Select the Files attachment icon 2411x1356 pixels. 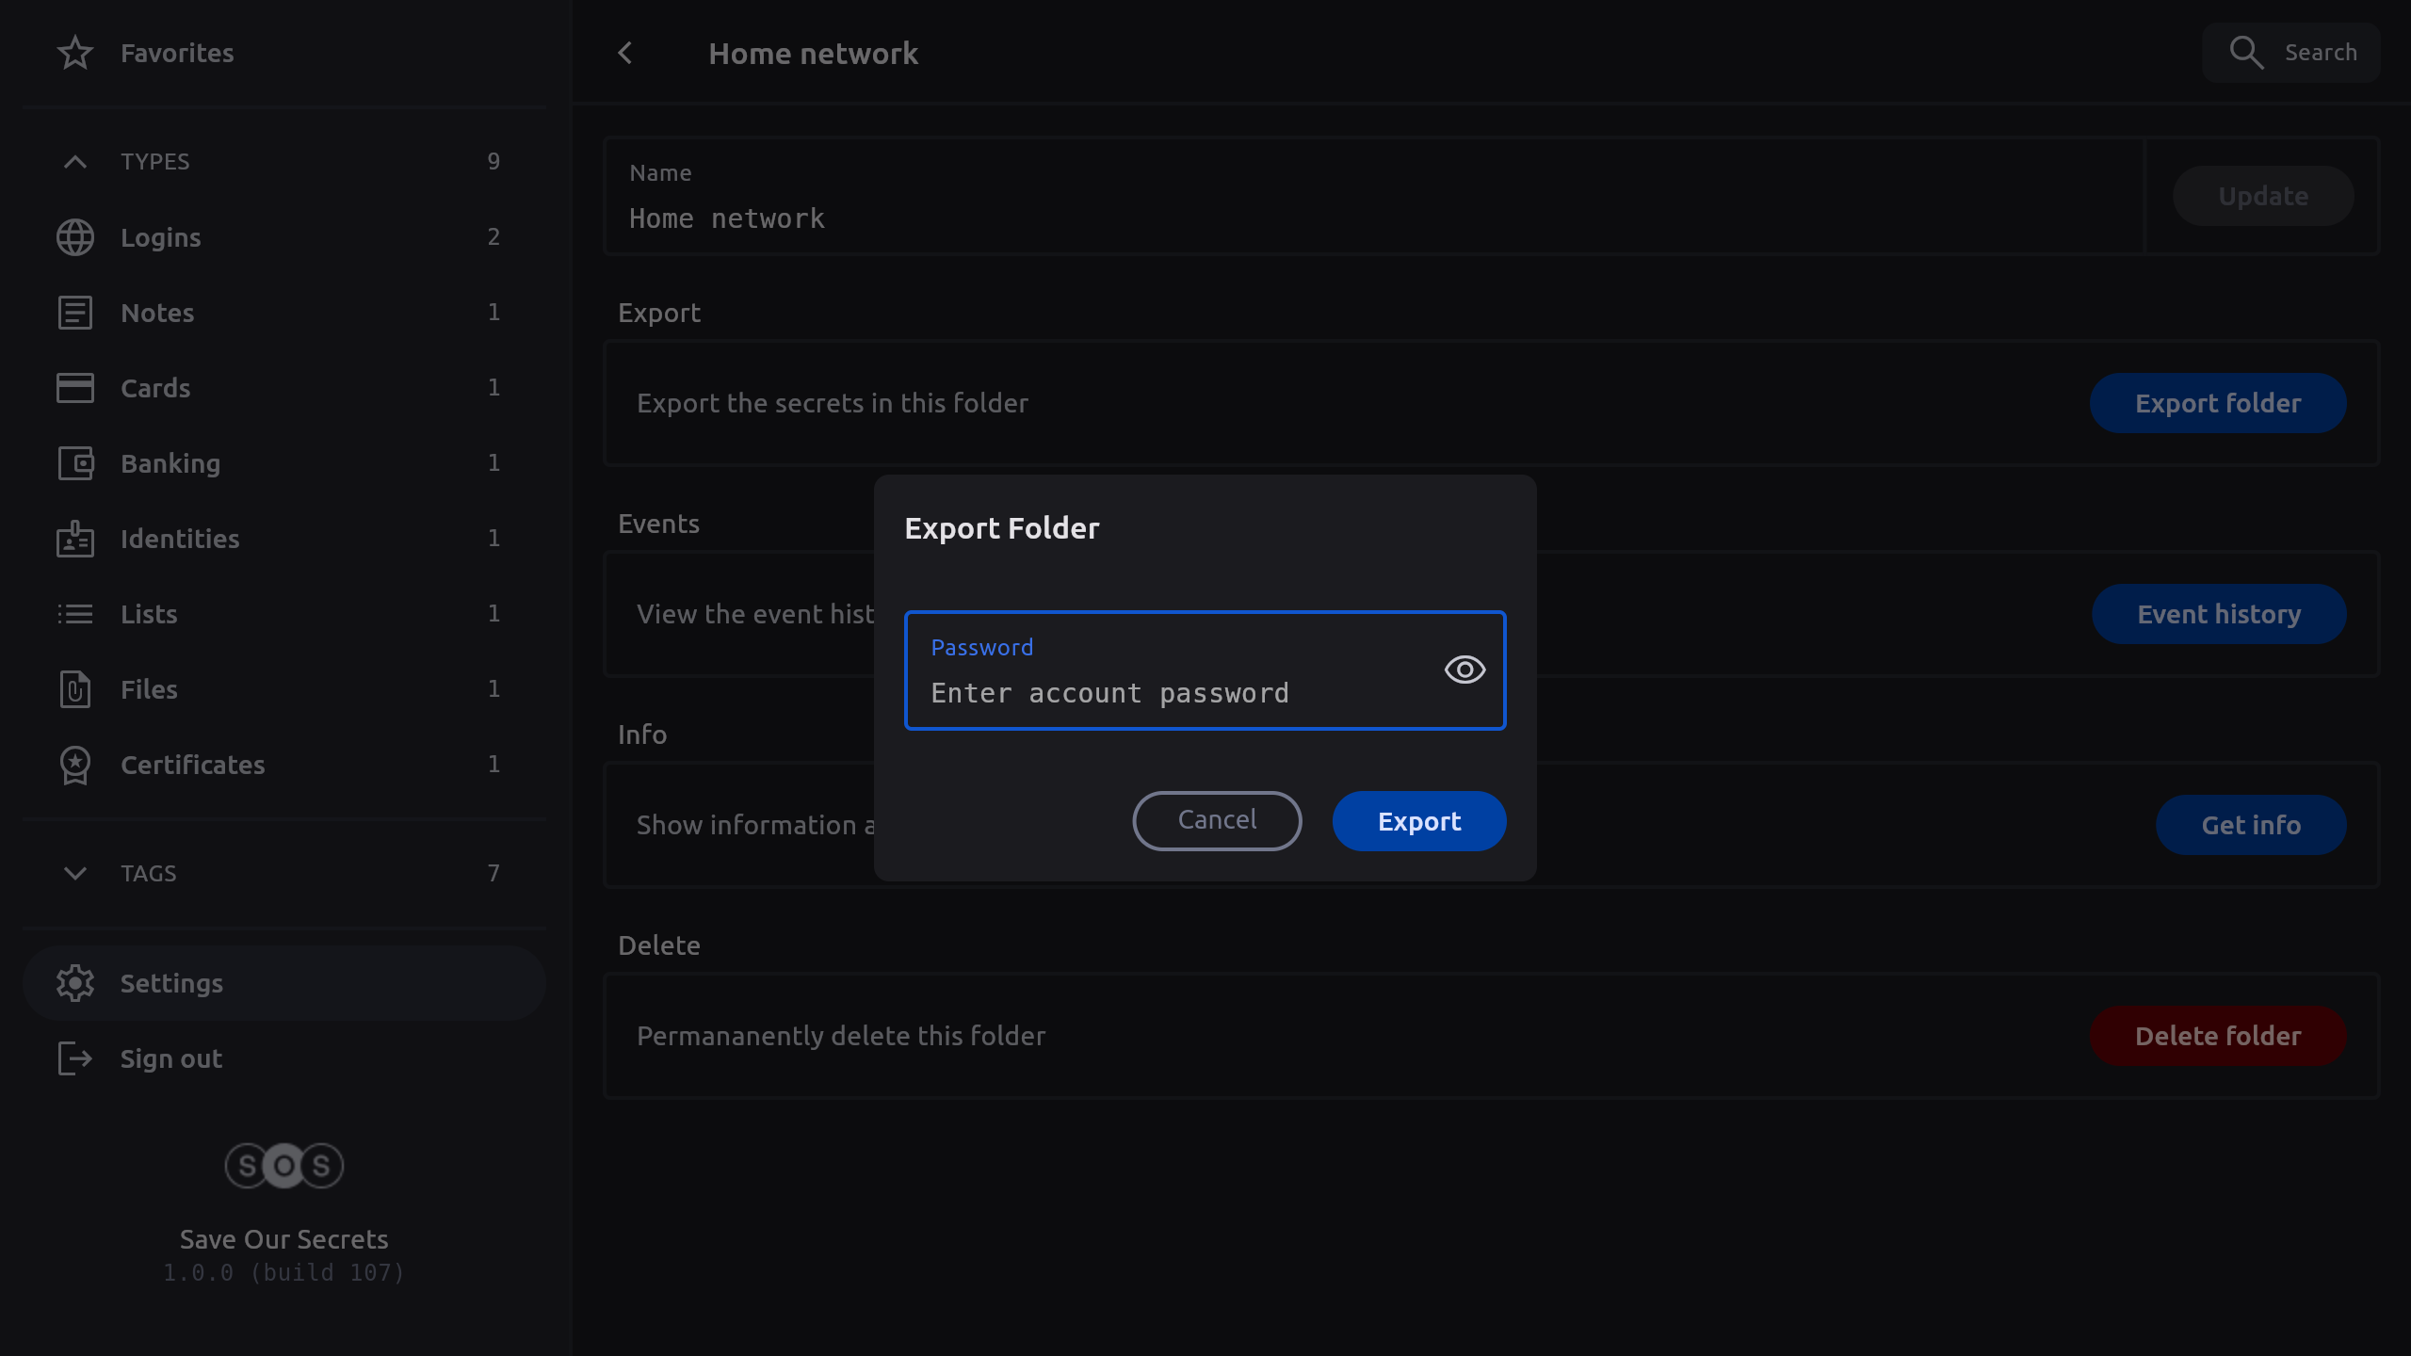(75, 689)
